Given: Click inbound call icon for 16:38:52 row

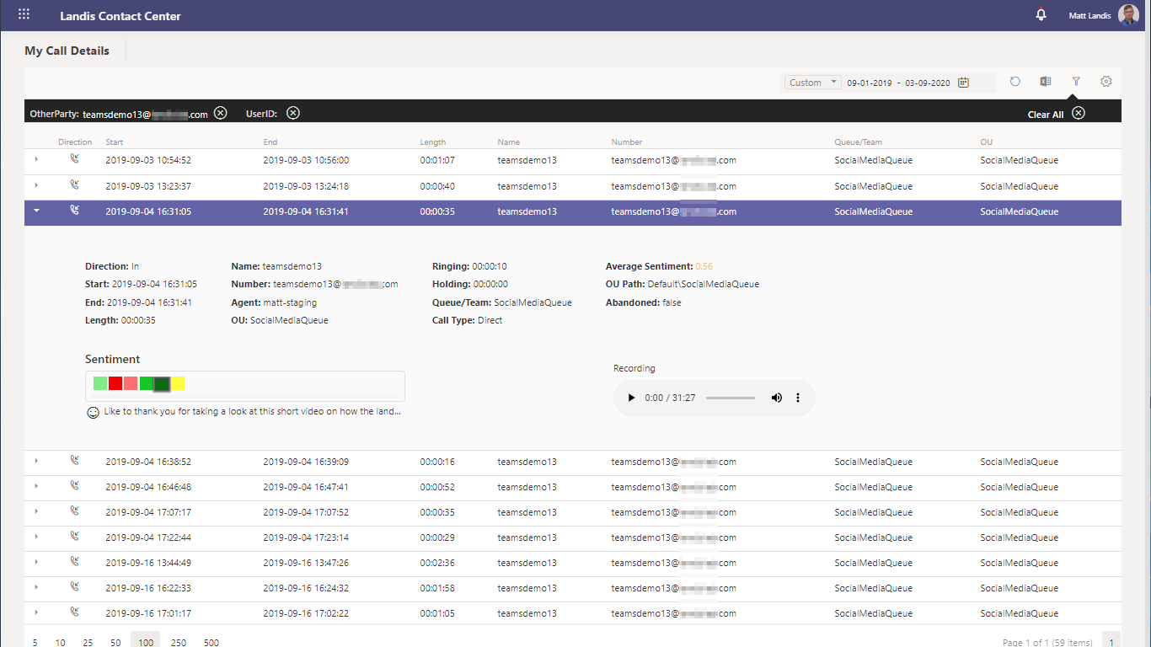Looking at the screenshot, I should pyautogui.click(x=75, y=460).
